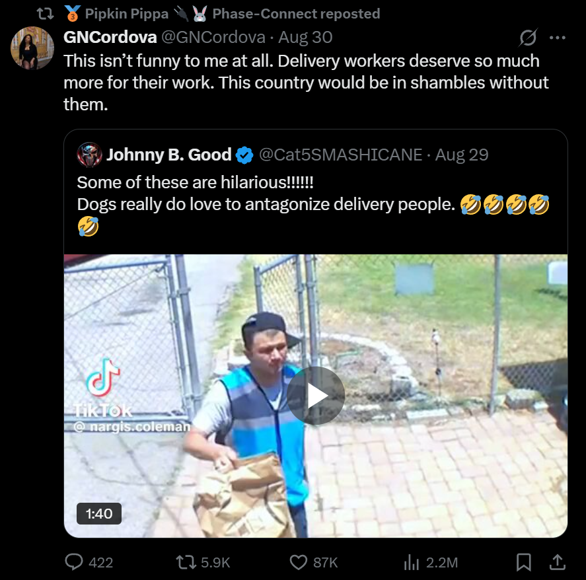This screenshot has height=580, width=586.
Task: Bookmark this post
Action: (x=524, y=562)
